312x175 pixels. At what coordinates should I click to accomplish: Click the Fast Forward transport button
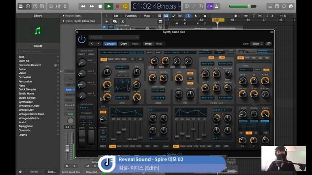click(x=92, y=6)
